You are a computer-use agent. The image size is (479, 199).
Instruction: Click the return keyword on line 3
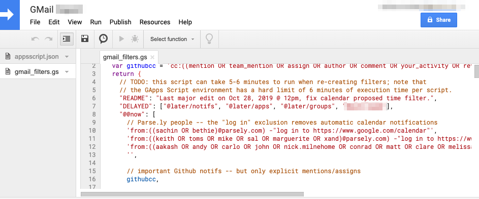click(x=123, y=74)
